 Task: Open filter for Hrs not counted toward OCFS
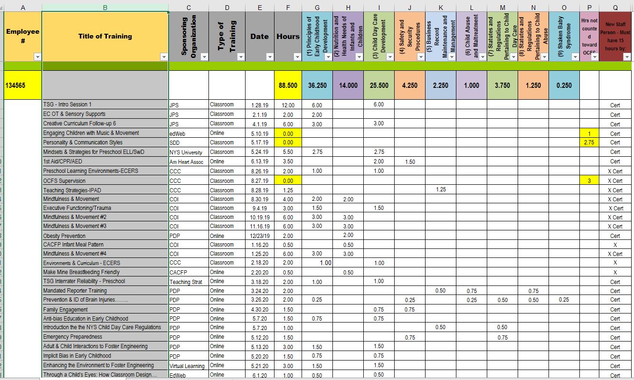pos(595,57)
